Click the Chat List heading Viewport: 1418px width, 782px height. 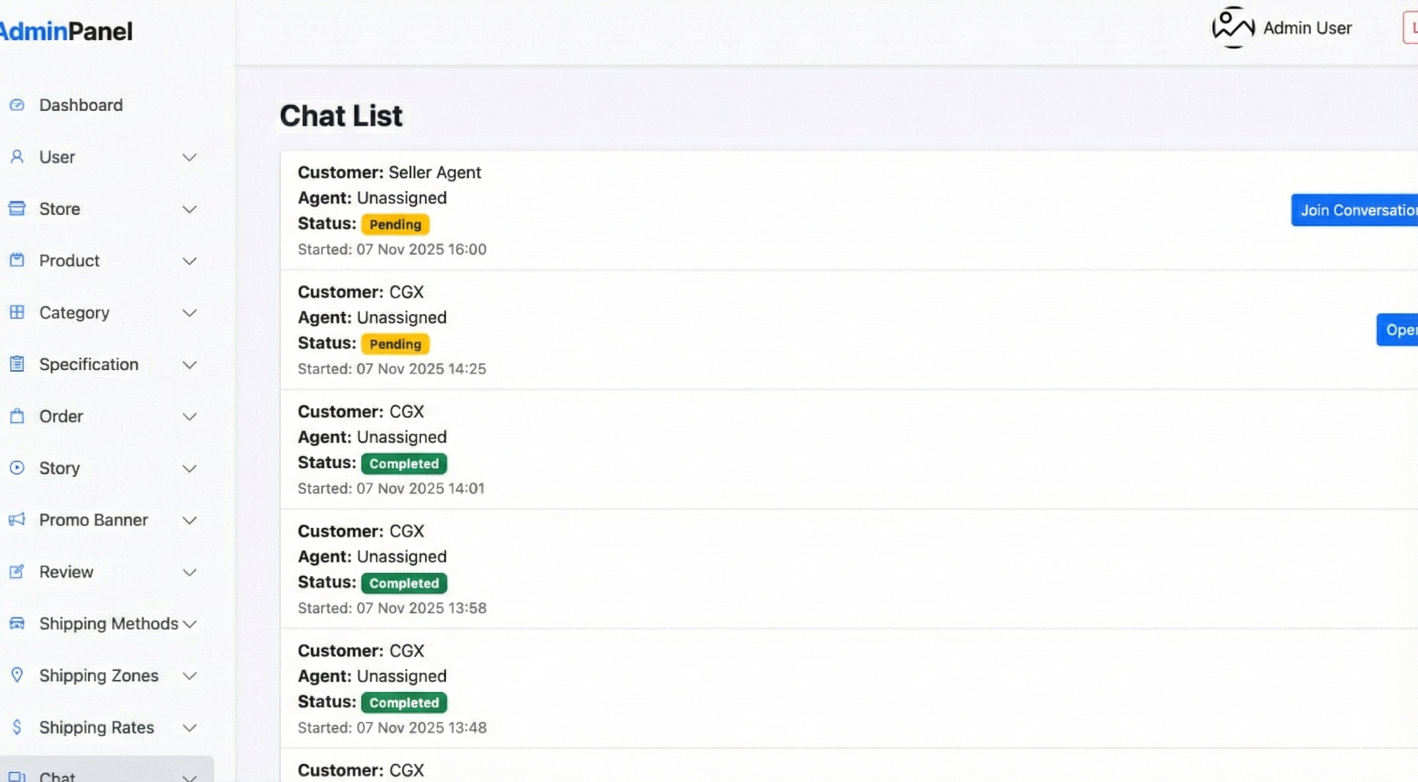coord(341,116)
